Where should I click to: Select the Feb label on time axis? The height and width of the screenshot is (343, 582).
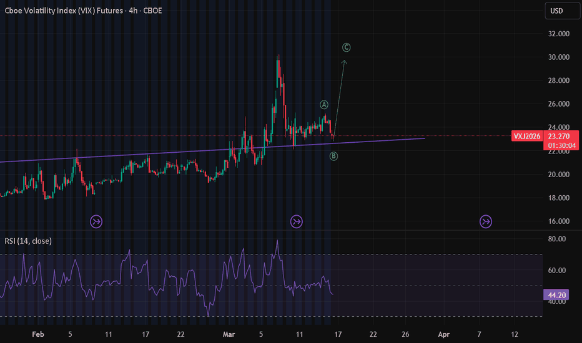coord(38,334)
